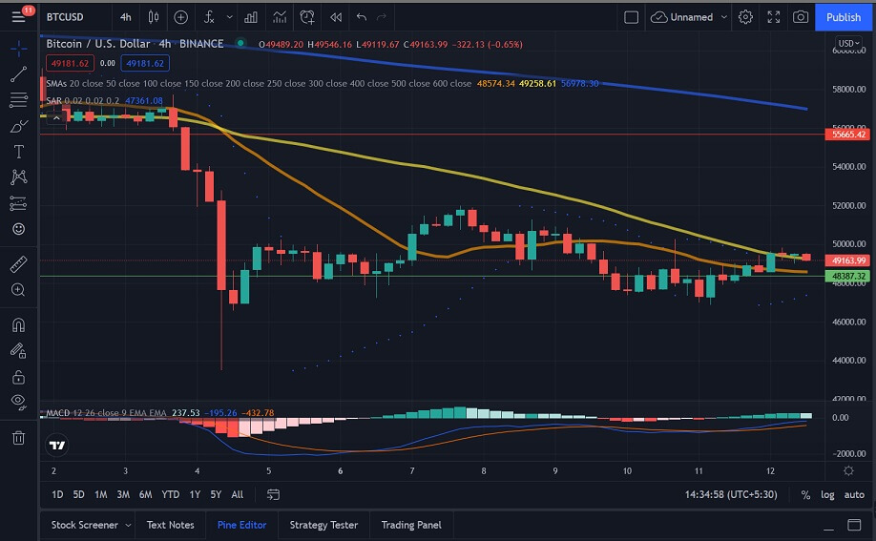Open the candlestick chart style selector
Screen dimensions: 876x541
[153, 17]
